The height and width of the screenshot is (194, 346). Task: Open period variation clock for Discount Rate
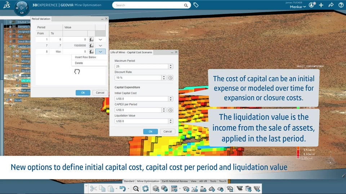coord(170,78)
